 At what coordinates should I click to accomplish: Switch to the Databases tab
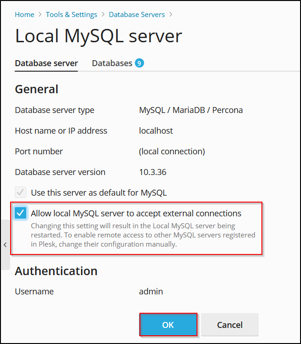click(x=112, y=63)
